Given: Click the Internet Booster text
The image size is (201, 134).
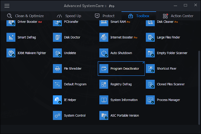Looking at the screenshot, I should click(x=122, y=37).
